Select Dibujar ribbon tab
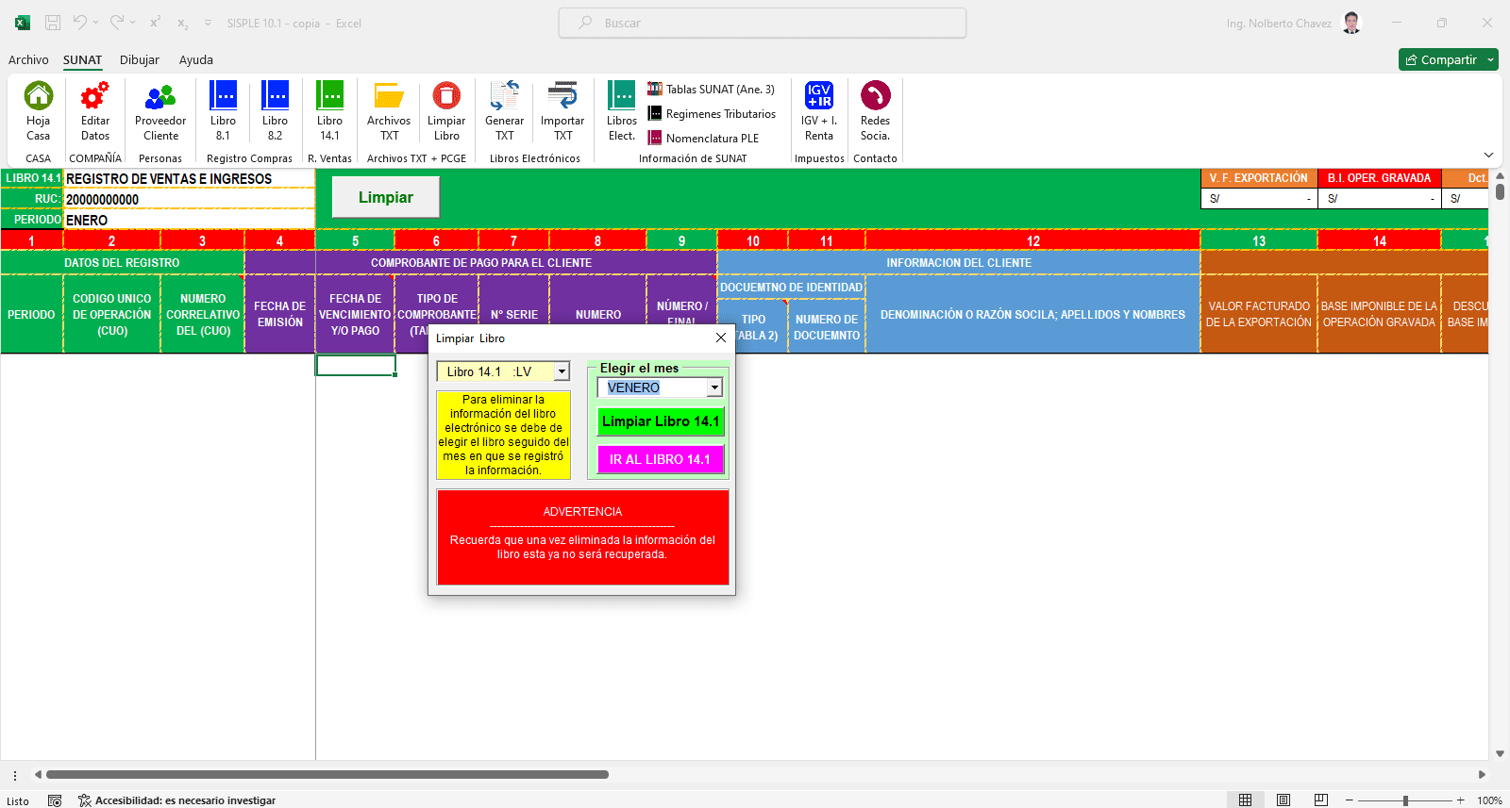 (140, 59)
